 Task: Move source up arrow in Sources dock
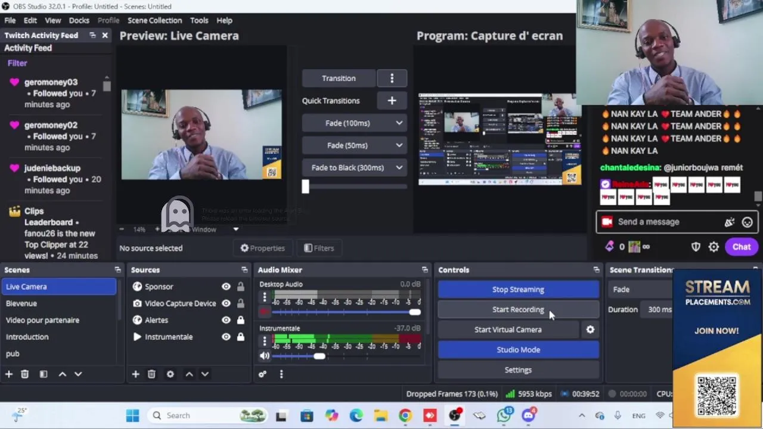(189, 374)
